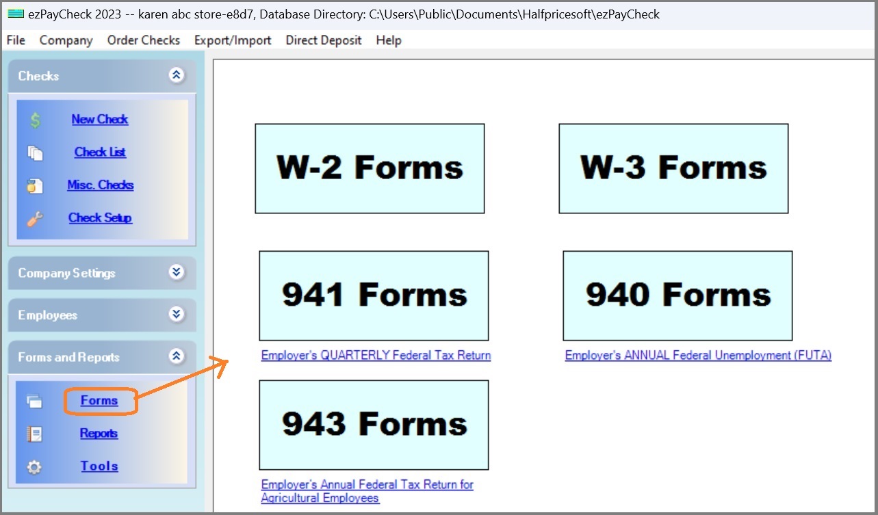
Task: Click the W-2 Forms button
Action: click(x=370, y=168)
